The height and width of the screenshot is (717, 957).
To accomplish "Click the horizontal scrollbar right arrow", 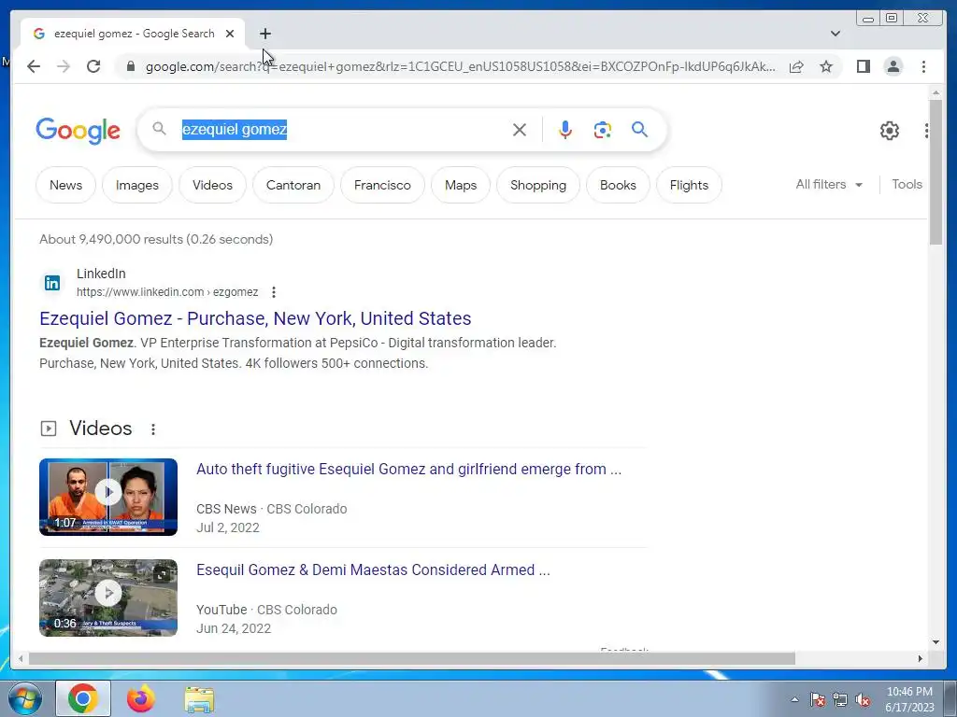I will 921,658.
